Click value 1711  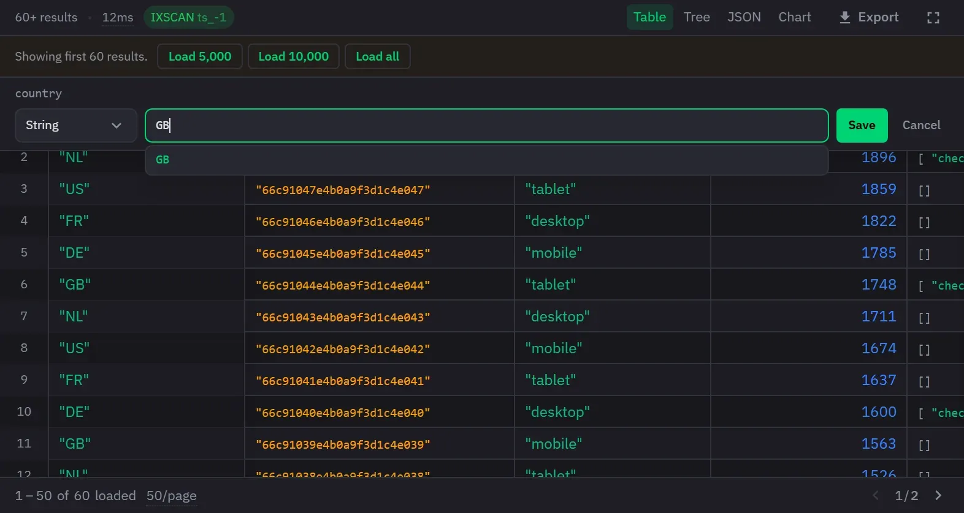pos(879,316)
